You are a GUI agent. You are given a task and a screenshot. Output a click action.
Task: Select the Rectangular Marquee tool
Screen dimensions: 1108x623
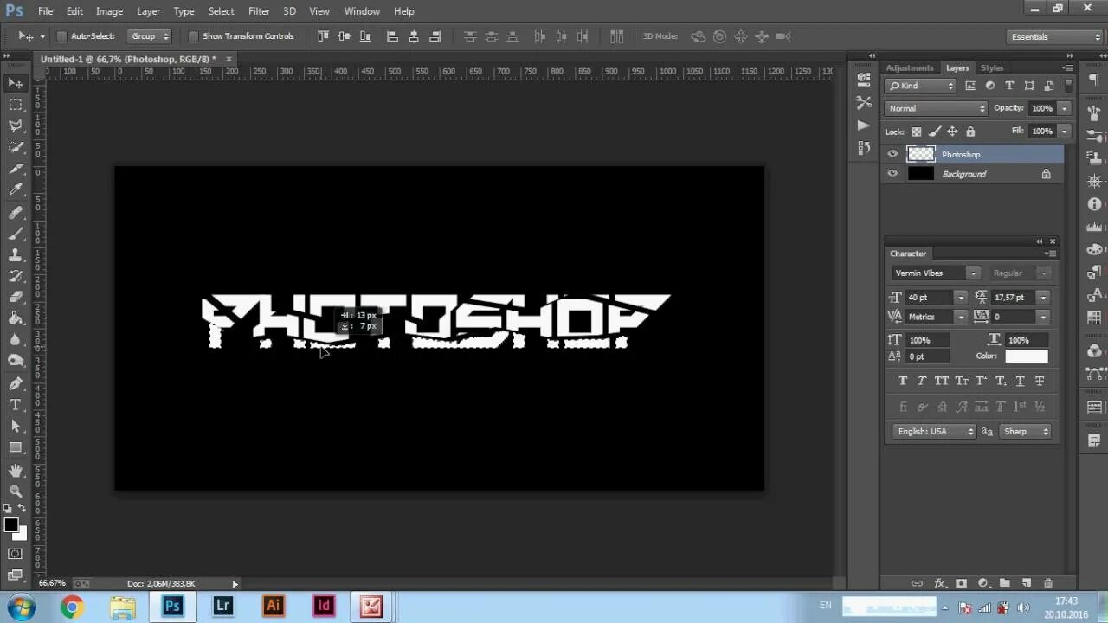(x=16, y=104)
